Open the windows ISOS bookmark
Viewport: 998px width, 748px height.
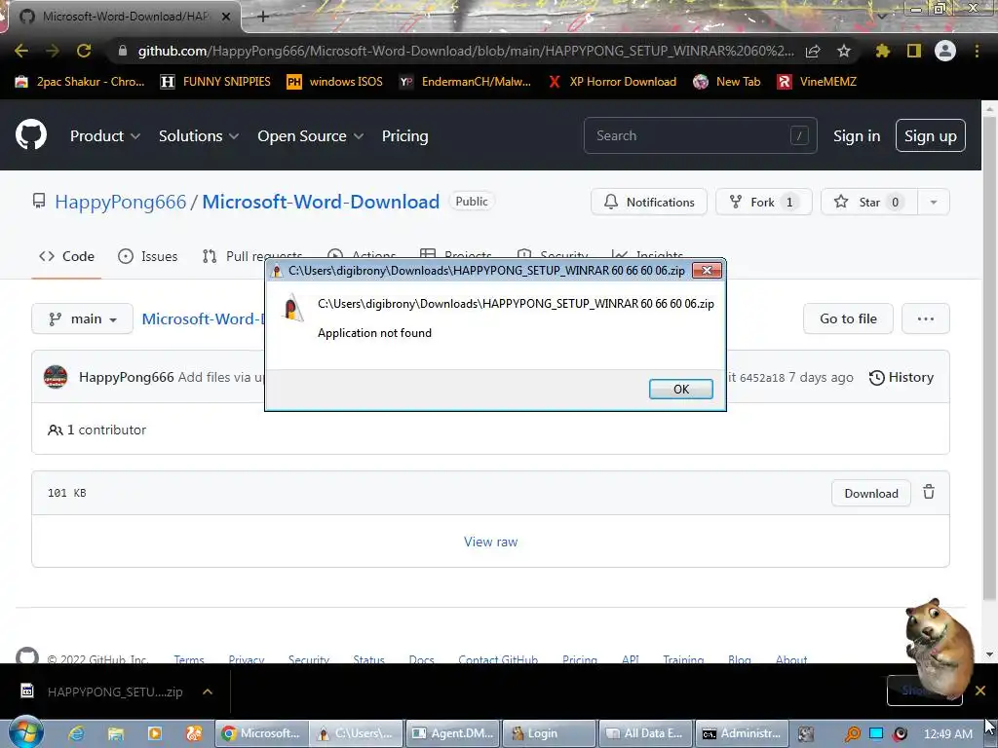[334, 82]
